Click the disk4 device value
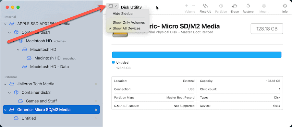The image size is (292, 127). (x=276, y=106)
